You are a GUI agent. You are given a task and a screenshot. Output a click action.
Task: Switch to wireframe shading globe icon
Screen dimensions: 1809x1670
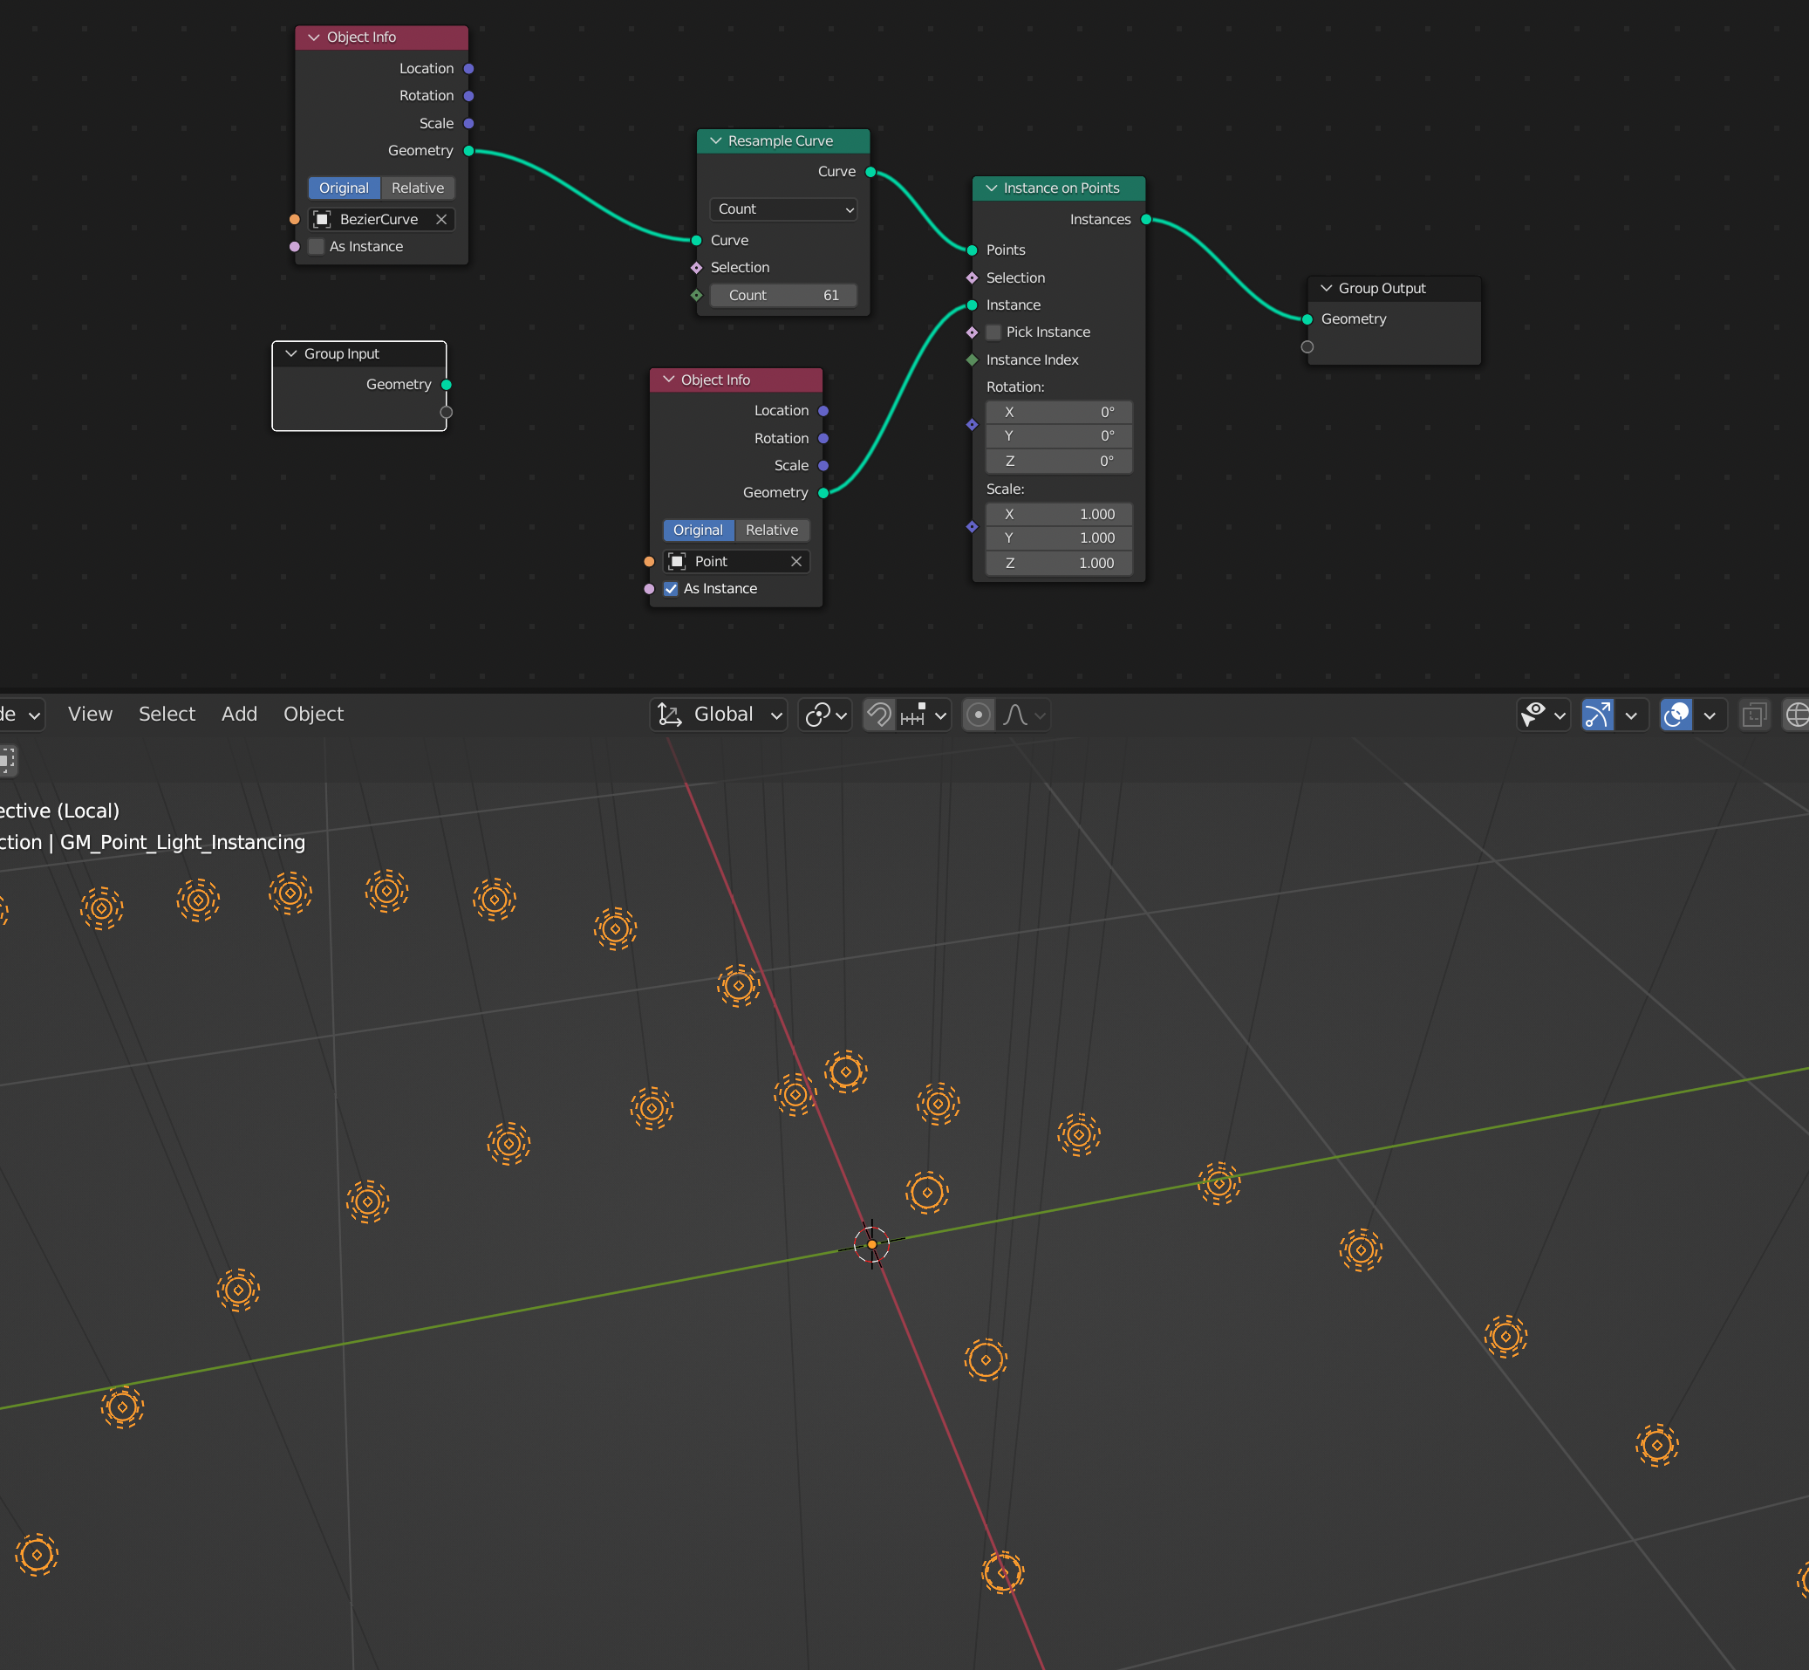tap(1797, 715)
